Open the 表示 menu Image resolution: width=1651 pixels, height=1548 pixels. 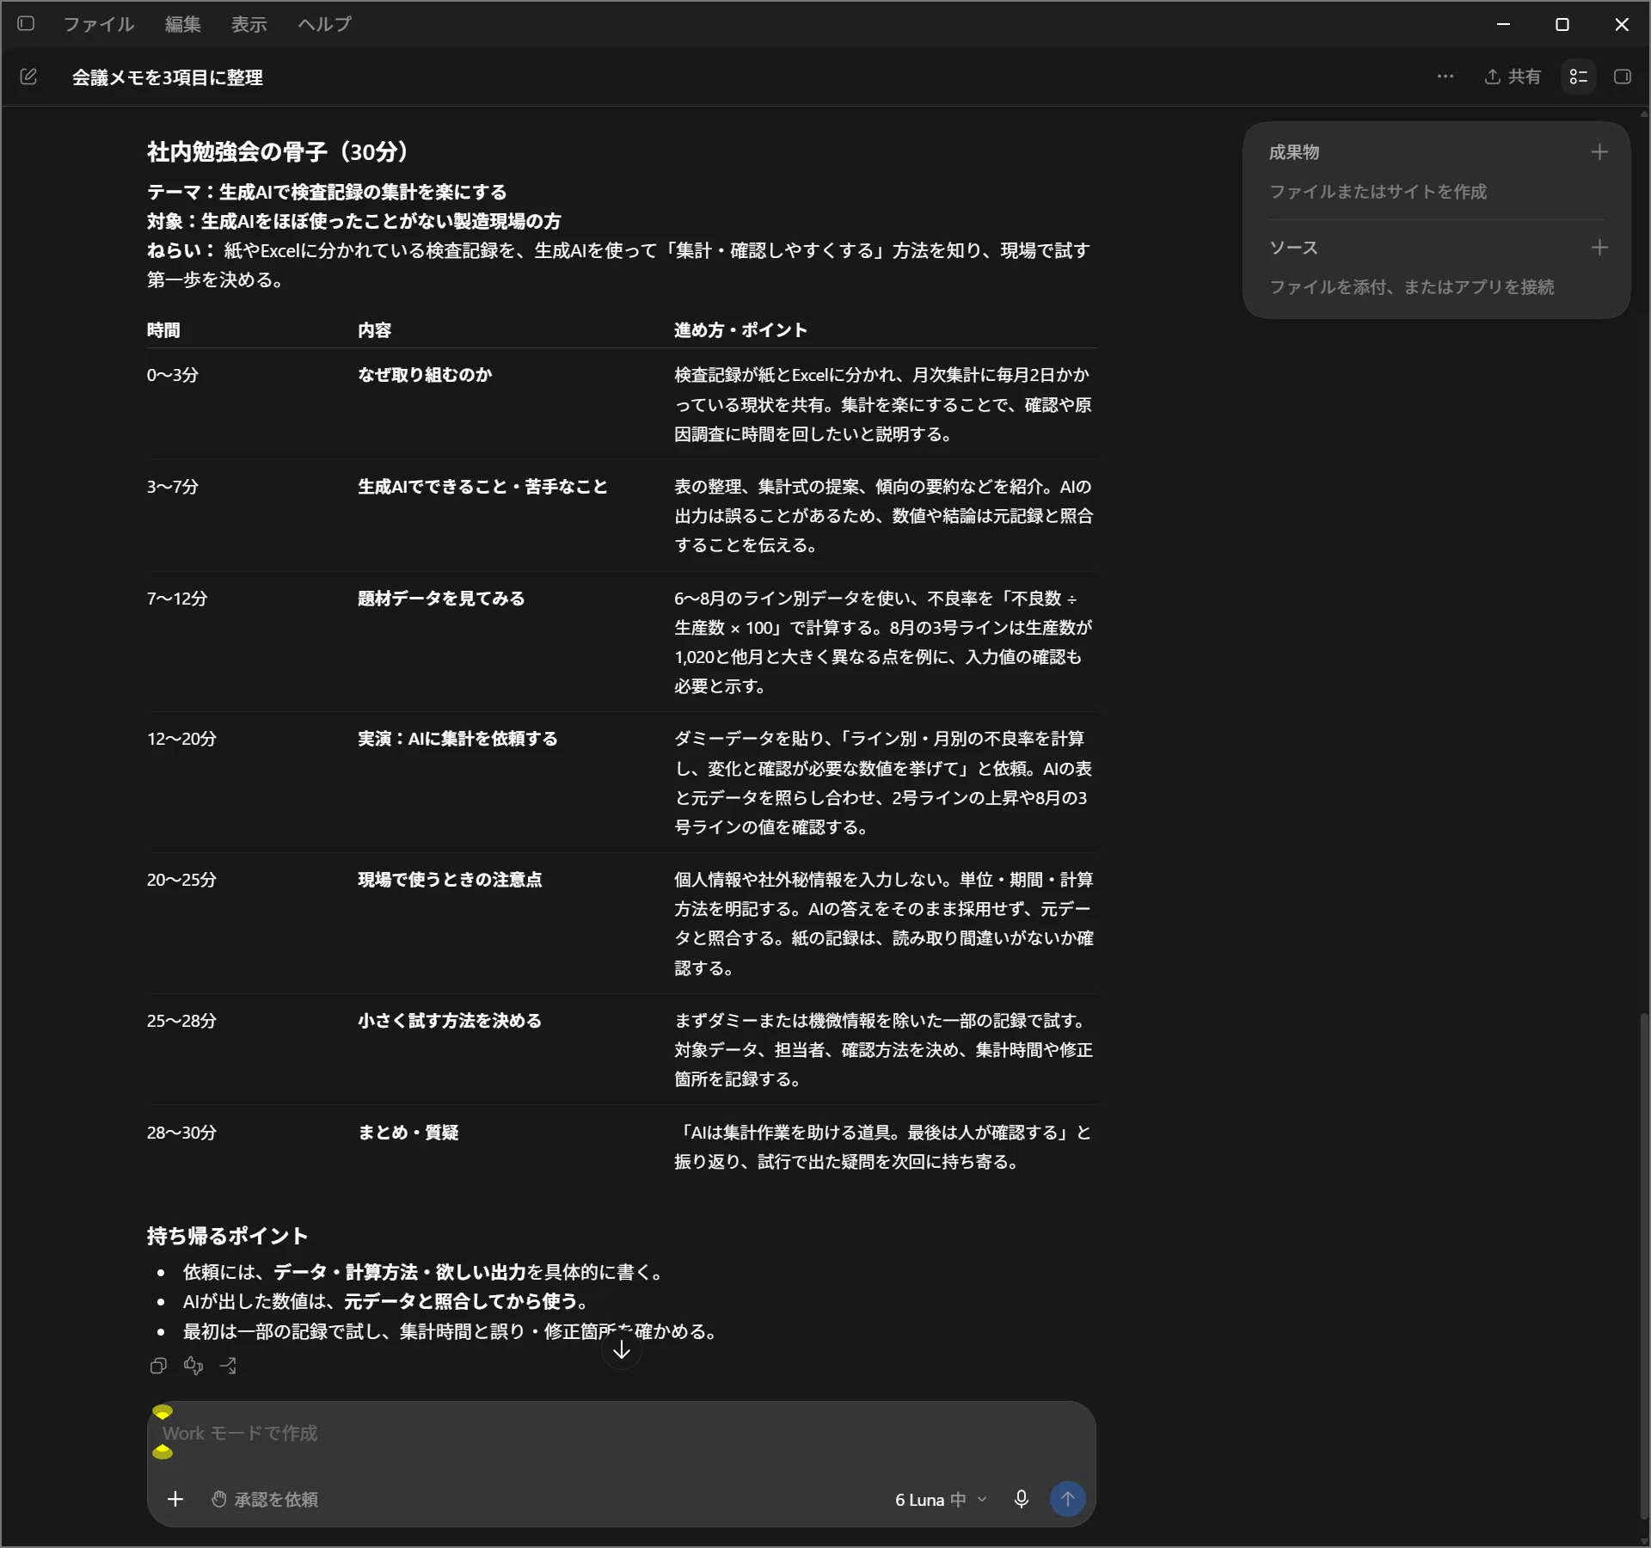pyautogui.click(x=249, y=24)
